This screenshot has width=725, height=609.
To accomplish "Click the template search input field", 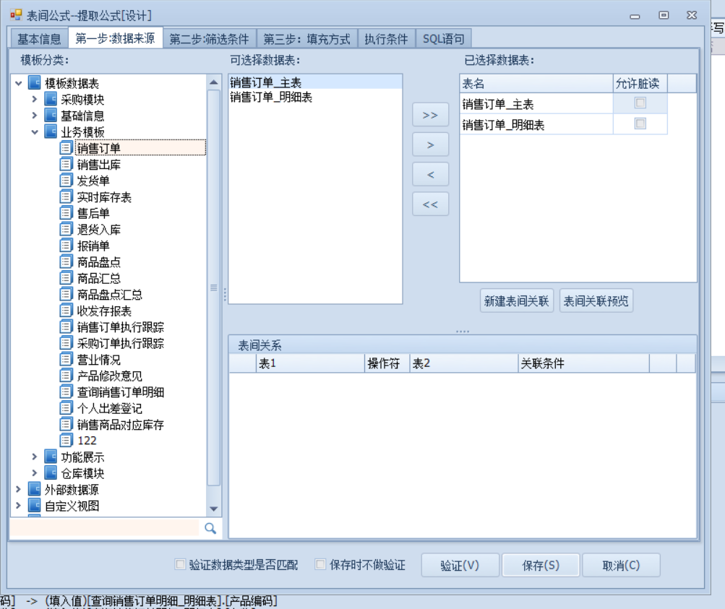I will pyautogui.click(x=105, y=528).
